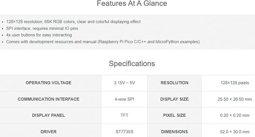Select the 0.20 × 0.20 mm value

click(x=235, y=115)
